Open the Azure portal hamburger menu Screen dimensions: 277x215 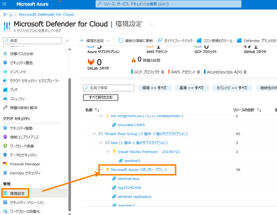click(x=4, y=4)
